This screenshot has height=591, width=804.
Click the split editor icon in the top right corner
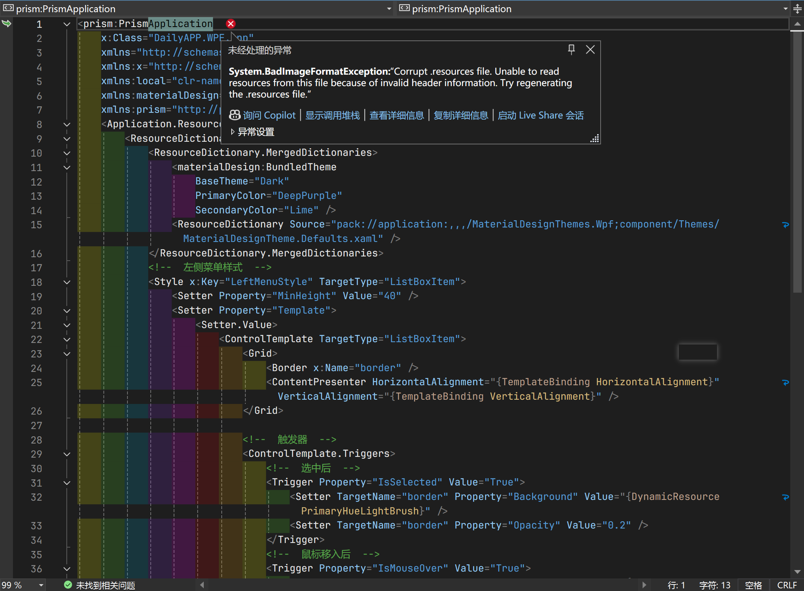[797, 8]
